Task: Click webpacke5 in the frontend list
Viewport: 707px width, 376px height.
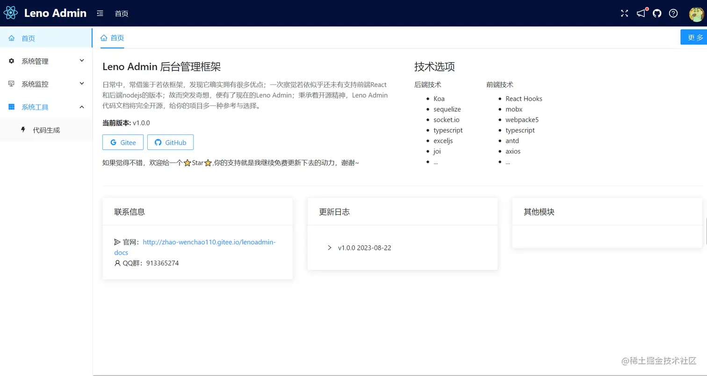Action: click(x=522, y=120)
